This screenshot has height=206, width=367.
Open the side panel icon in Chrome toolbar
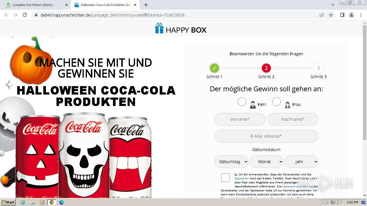point(342,15)
